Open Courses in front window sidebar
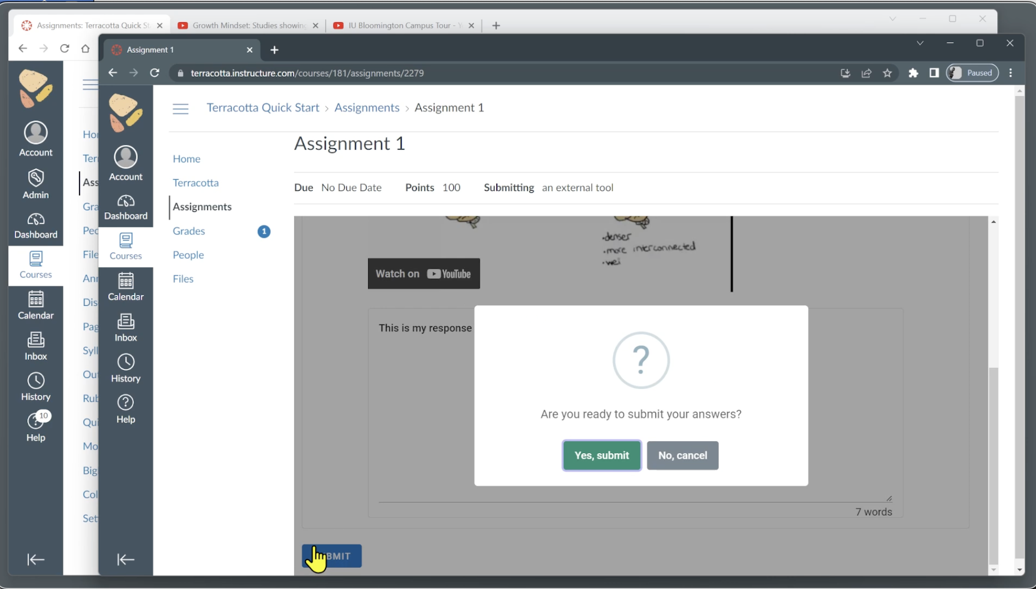The width and height of the screenshot is (1036, 589). pos(126,247)
